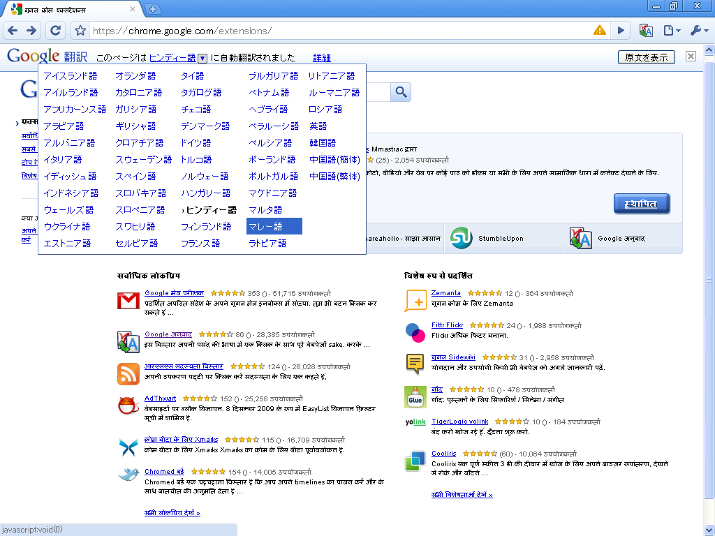
Task: Select エストニア語 in the language menu
Action: [x=67, y=244]
